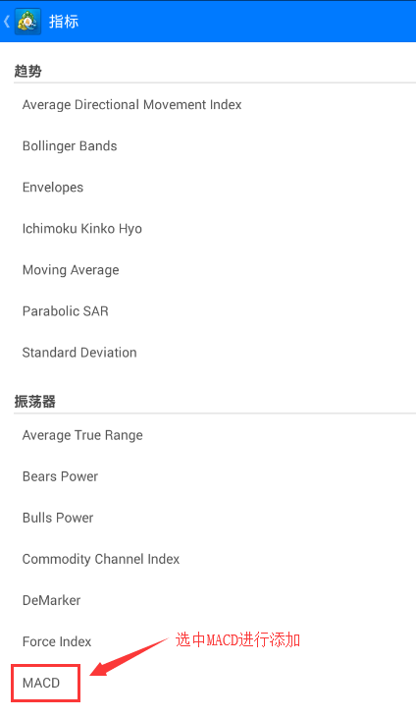The height and width of the screenshot is (718, 416).
Task: Select Ichimoku Kinko Hyo
Action: click(x=208, y=228)
